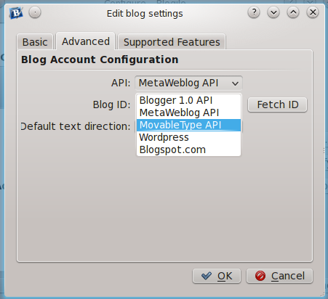The width and height of the screenshot is (328, 299).
Task: Click the Fetch ID button
Action: point(277,105)
